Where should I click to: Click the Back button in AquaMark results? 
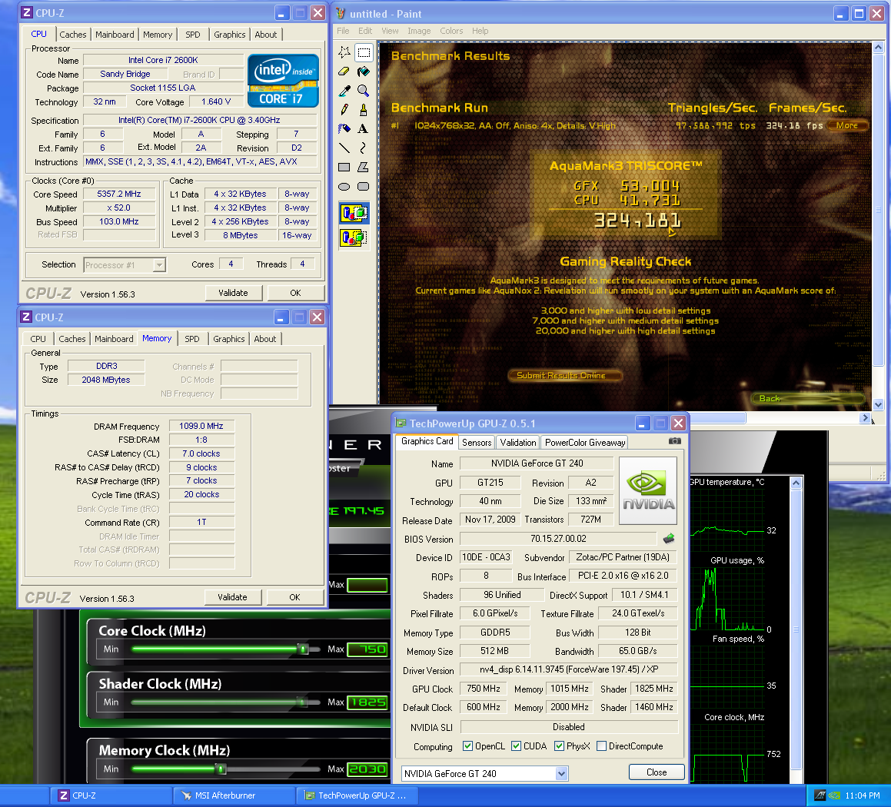807,398
